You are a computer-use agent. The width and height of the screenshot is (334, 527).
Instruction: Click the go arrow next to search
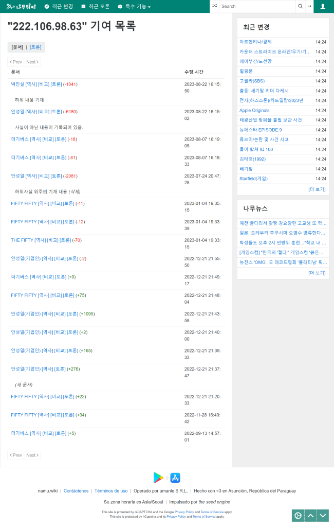click(x=309, y=6)
